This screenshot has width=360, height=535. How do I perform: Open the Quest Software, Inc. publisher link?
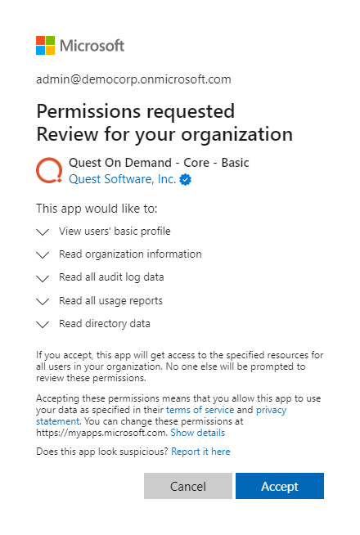click(x=122, y=179)
